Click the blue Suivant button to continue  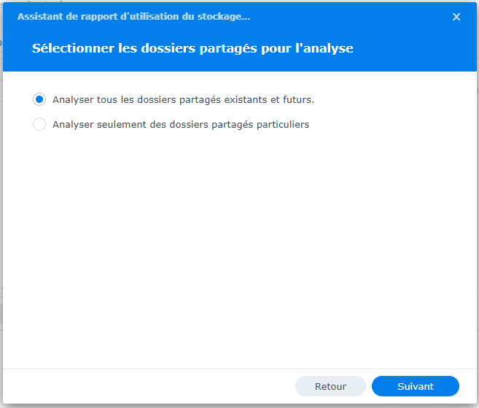415,386
